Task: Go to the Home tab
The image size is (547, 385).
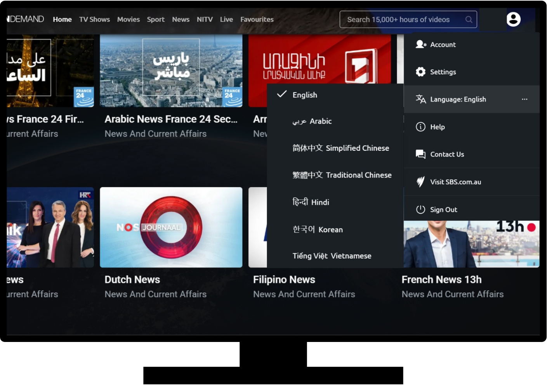Action: (x=62, y=19)
